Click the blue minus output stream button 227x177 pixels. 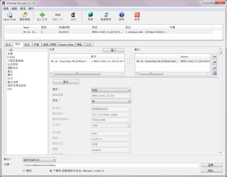[214, 57]
